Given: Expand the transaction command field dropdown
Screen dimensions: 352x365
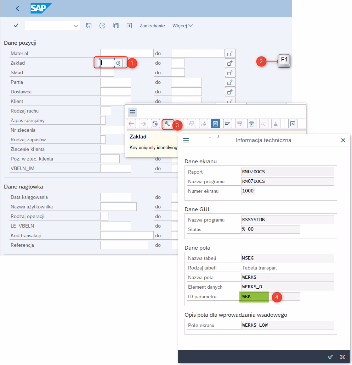Looking at the screenshot, I should [76, 26].
